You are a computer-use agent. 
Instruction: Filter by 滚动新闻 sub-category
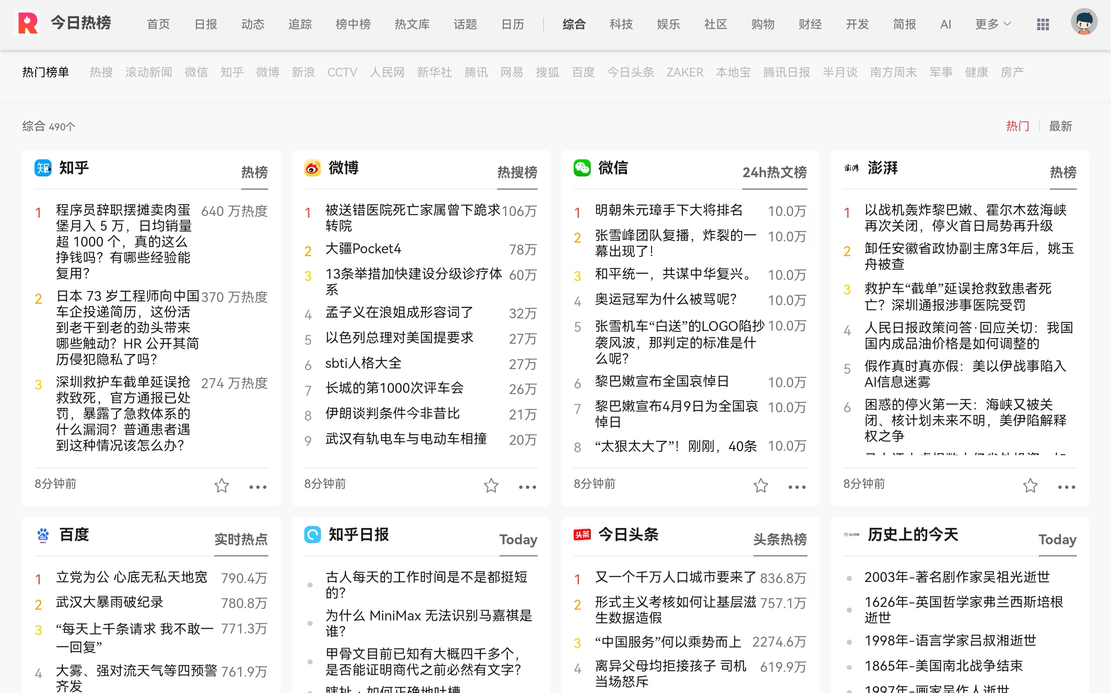[149, 72]
